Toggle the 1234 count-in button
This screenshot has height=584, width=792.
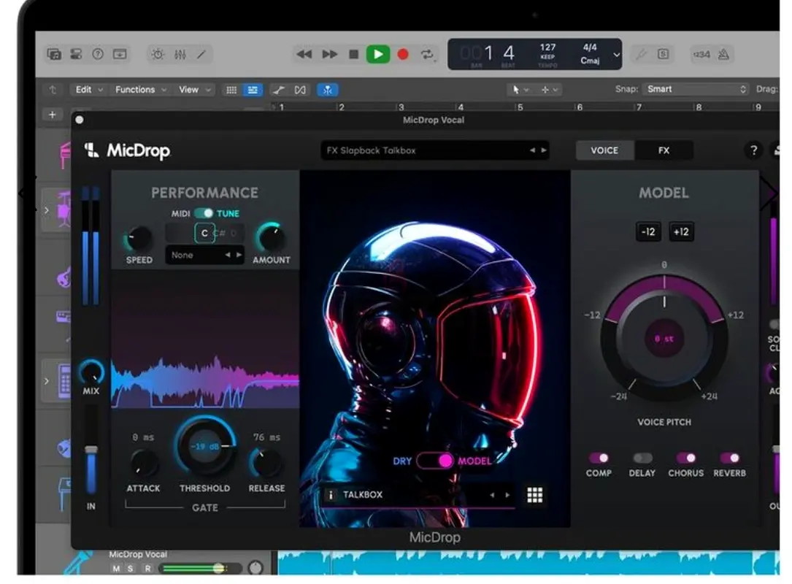click(x=701, y=54)
